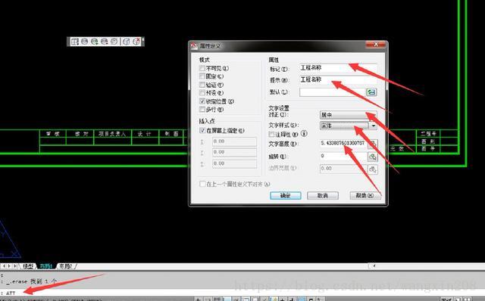Viewport: 485px width, 301px height.
Task: Switch to the 布局2 layout tab
Action: 66,265
